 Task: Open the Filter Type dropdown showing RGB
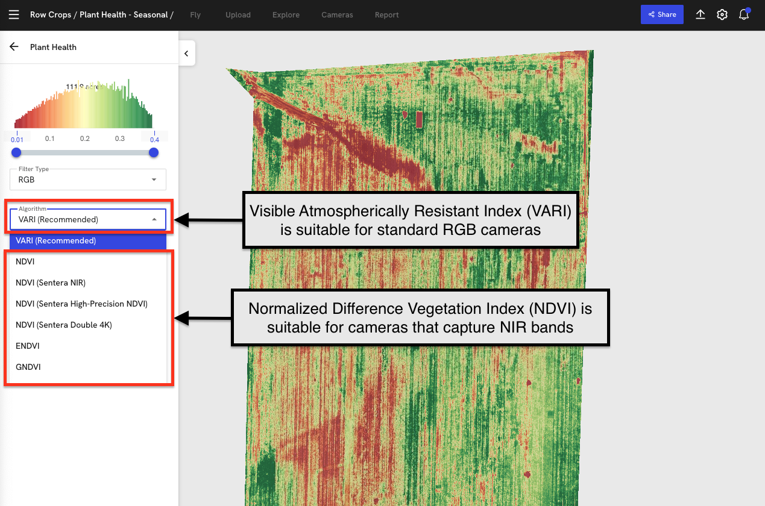click(88, 180)
